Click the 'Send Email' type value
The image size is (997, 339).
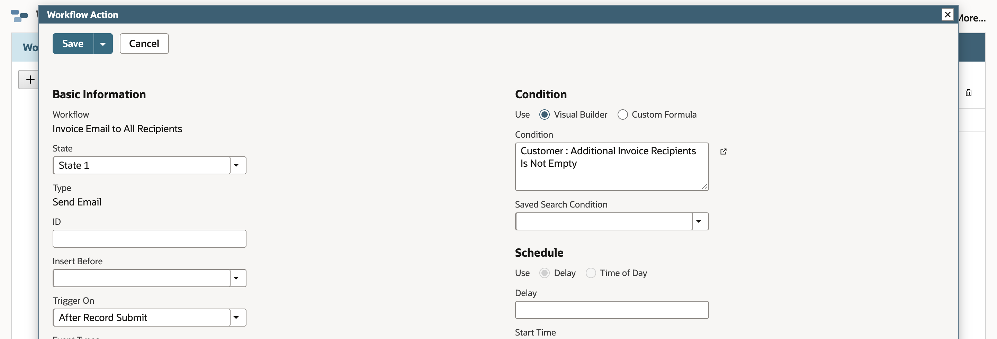77,202
